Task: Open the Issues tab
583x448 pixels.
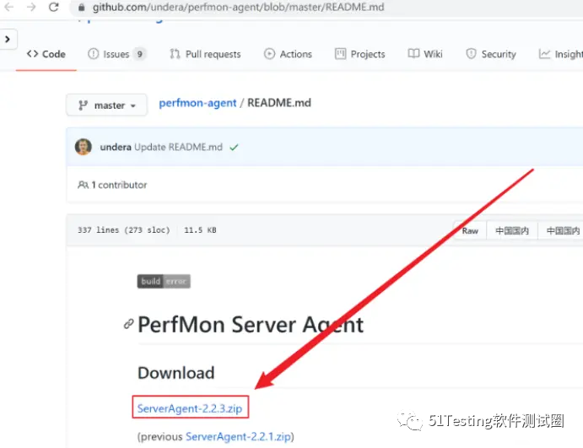Action: tap(116, 54)
